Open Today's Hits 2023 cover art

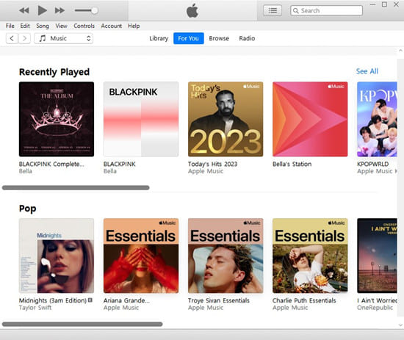pos(226,119)
